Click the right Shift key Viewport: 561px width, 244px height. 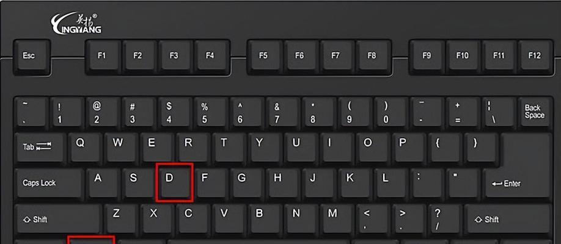tap(507, 220)
